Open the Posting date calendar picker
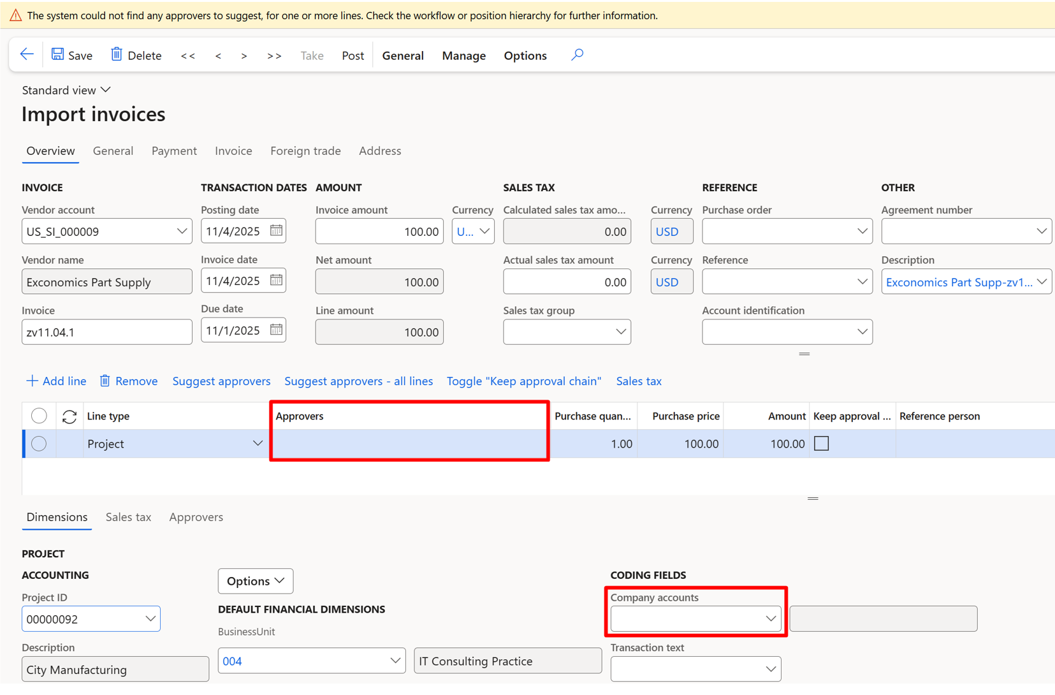 point(276,231)
